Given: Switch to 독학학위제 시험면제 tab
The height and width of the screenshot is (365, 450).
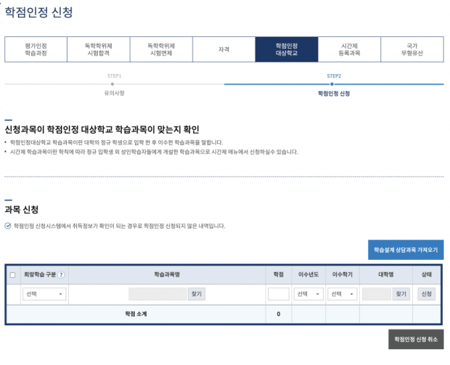Looking at the screenshot, I should (161, 49).
